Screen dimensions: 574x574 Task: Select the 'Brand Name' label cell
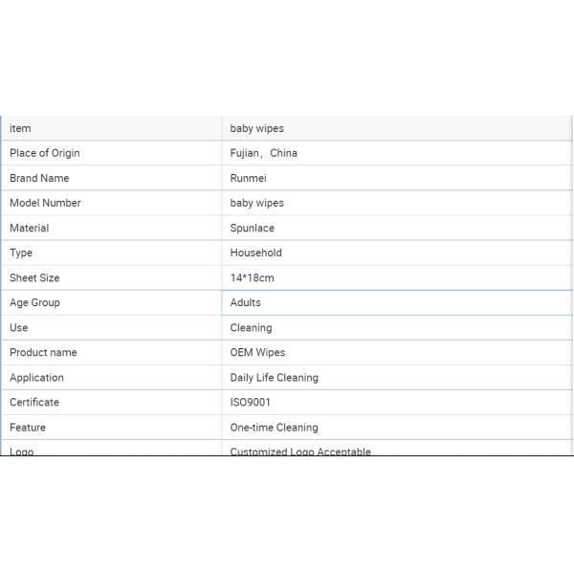point(39,178)
